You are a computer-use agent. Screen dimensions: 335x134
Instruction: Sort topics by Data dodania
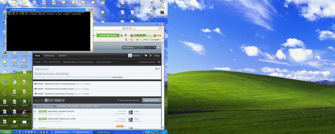61,106
